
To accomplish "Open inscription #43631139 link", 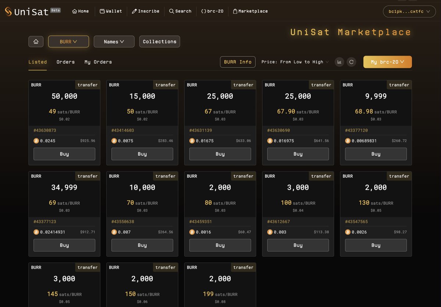I will (x=201, y=130).
